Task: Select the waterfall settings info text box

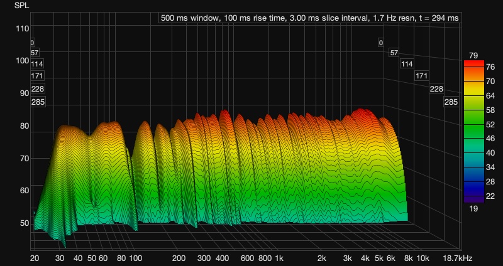Action: point(309,18)
